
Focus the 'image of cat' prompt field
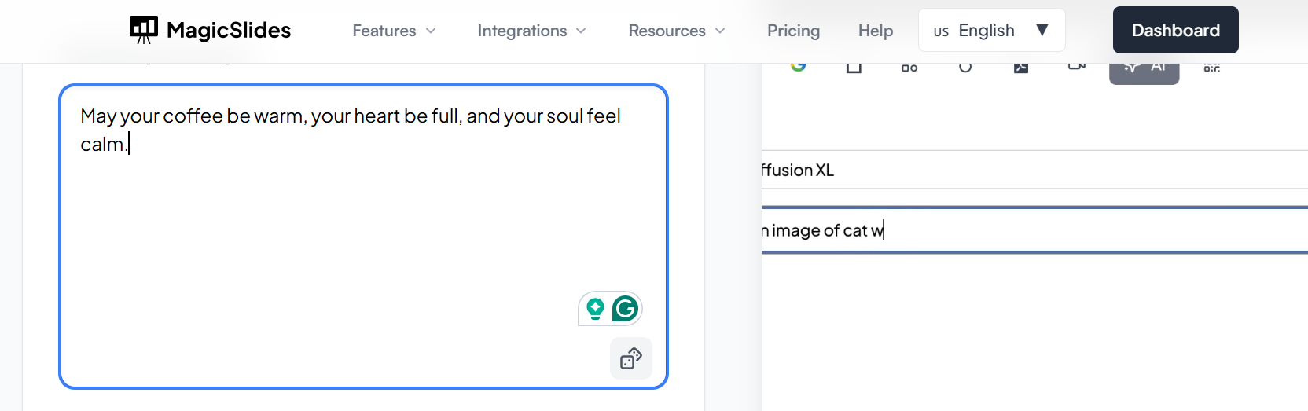tap(1022, 230)
